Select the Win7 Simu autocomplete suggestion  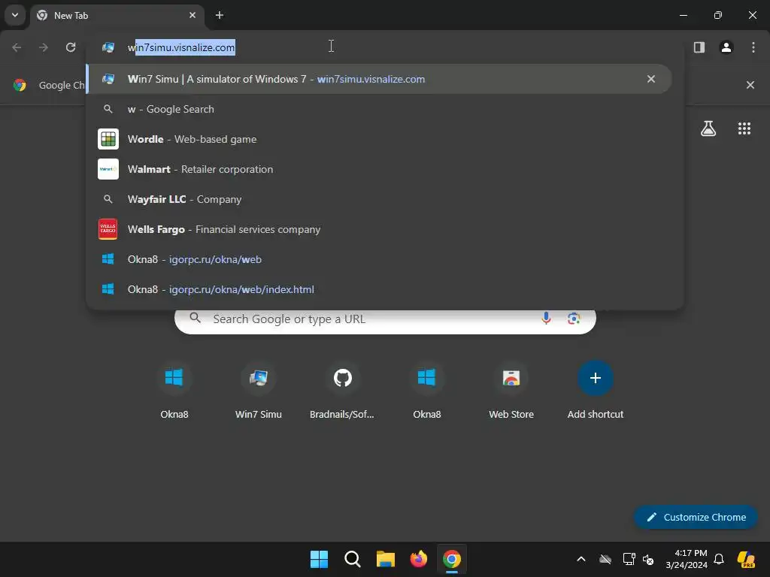pos(379,79)
